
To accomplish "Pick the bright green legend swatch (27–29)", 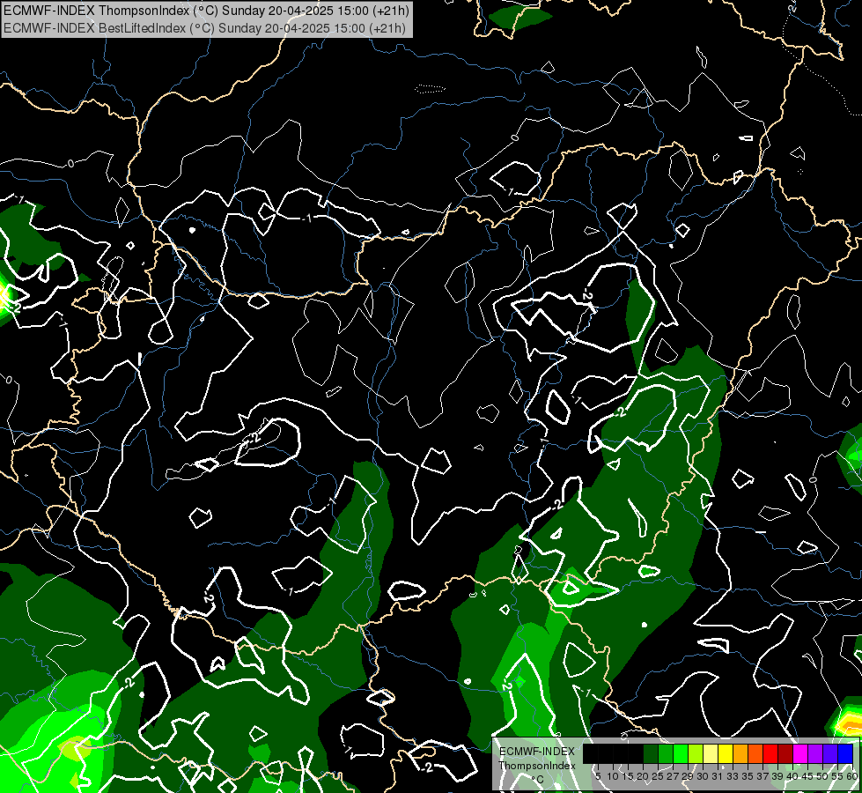I will pos(681,753).
